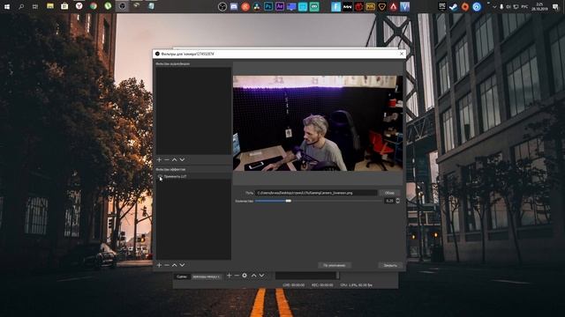Open the Windows notification center

[555, 6]
